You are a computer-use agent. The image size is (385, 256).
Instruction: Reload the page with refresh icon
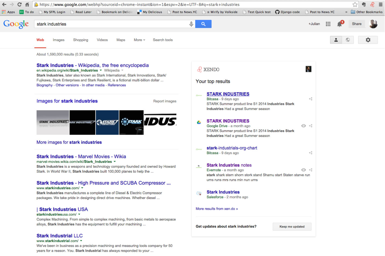[19, 4]
